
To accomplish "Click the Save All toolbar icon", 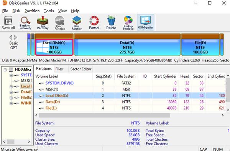I will click(8, 23).
